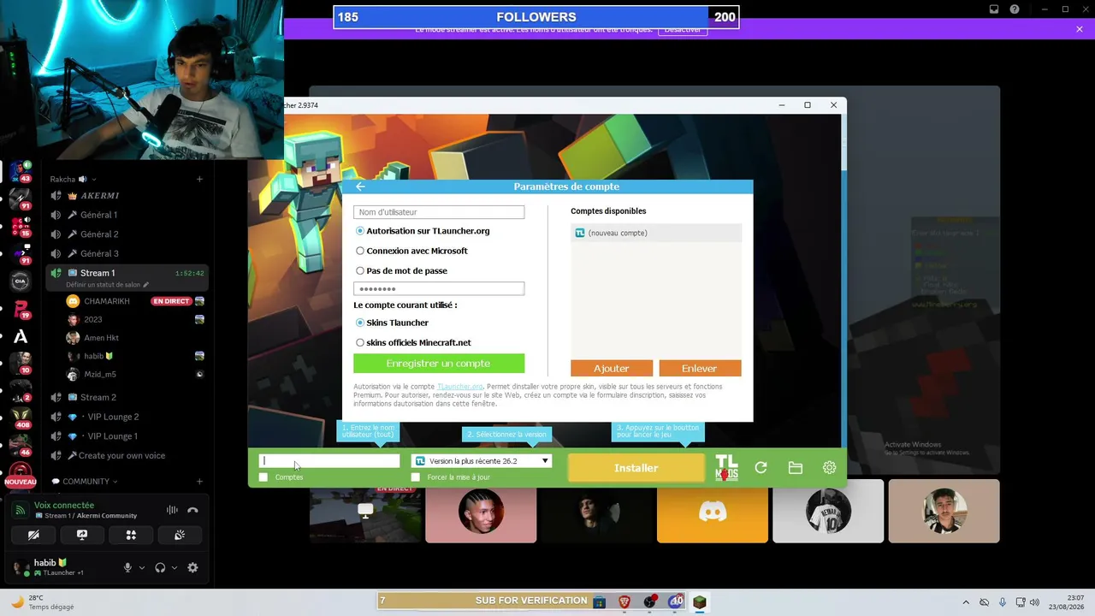This screenshot has height=616, width=1095.
Task: Open the taskbar weather widget
Action: click(x=43, y=602)
